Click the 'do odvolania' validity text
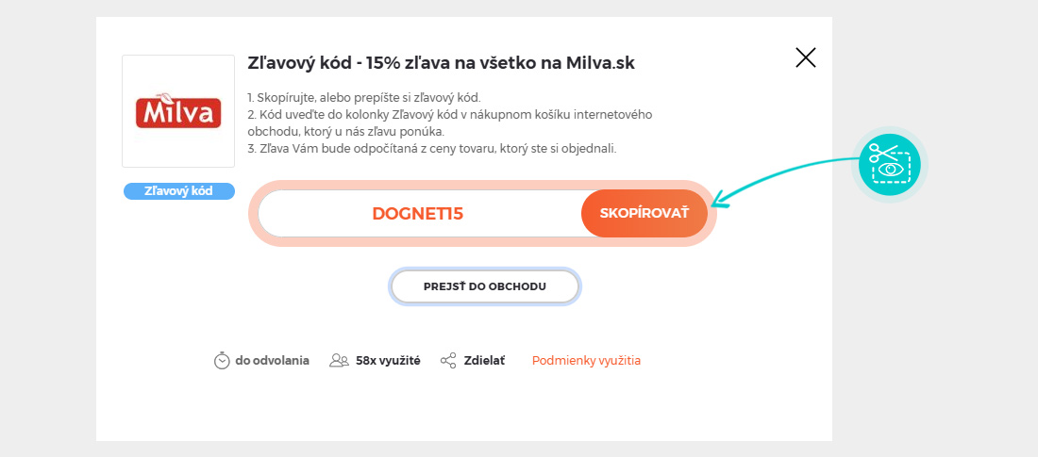Viewport: 1038px width, 457px height. point(272,360)
